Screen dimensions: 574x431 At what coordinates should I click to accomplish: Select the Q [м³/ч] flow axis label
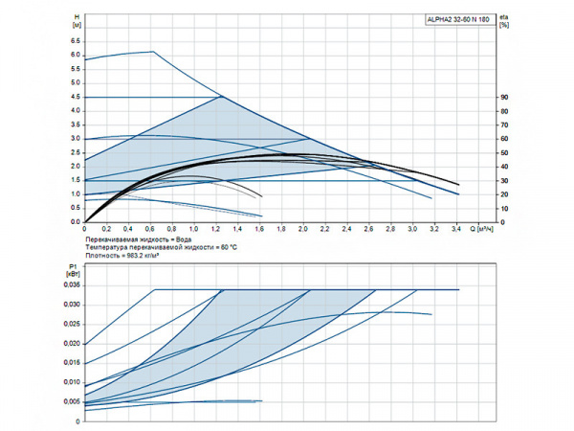[x=484, y=230]
